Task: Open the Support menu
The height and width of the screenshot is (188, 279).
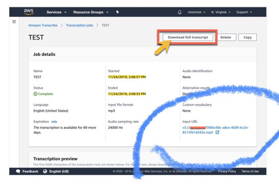Action: pos(244,12)
